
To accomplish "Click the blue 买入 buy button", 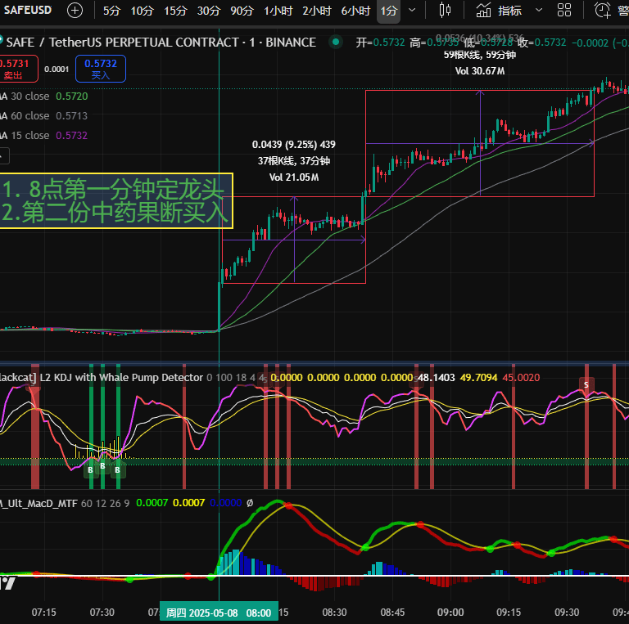I will point(101,69).
